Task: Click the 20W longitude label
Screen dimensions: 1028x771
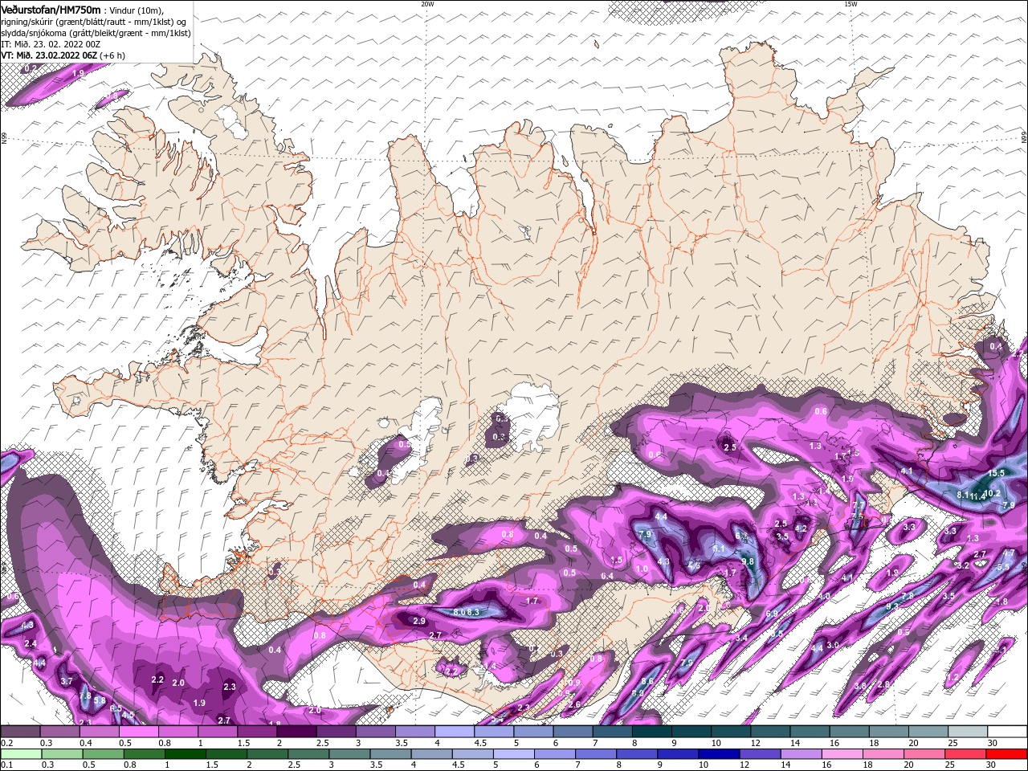Action: tap(427, 4)
